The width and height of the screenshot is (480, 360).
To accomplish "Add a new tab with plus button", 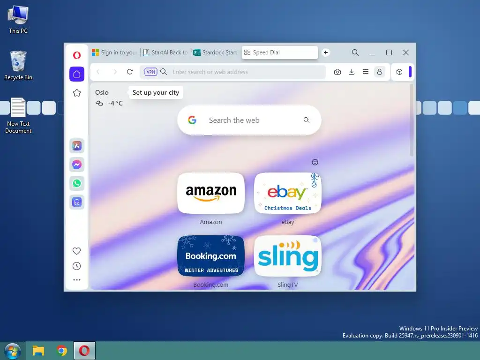I will [x=326, y=52].
